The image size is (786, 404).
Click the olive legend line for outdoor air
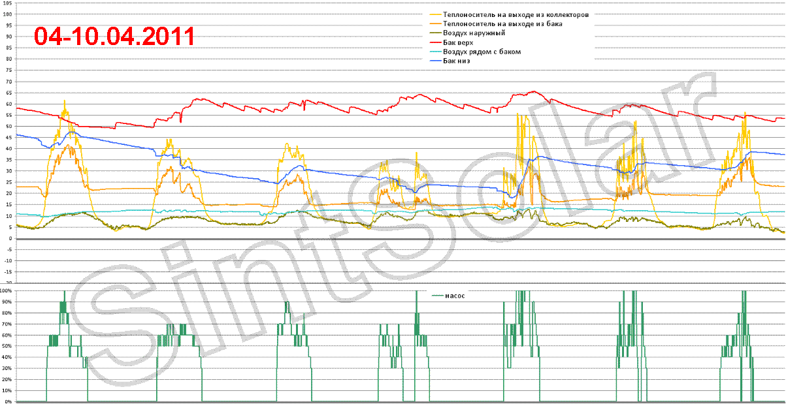[x=434, y=33]
